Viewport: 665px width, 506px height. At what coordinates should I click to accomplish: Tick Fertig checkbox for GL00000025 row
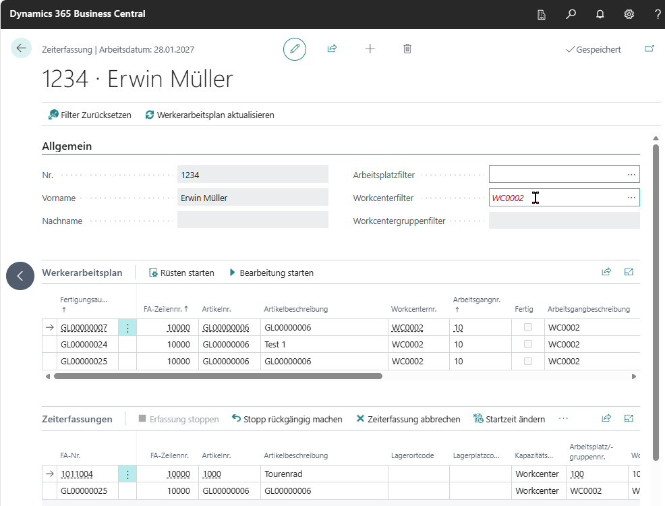point(528,361)
